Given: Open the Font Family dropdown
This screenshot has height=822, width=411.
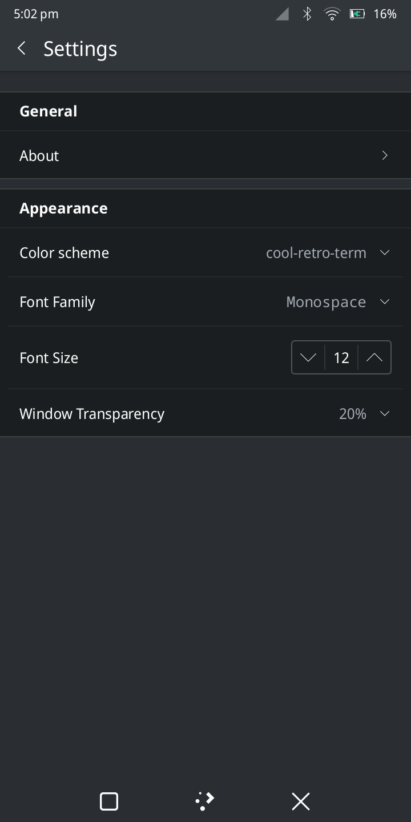Looking at the screenshot, I should [x=385, y=302].
